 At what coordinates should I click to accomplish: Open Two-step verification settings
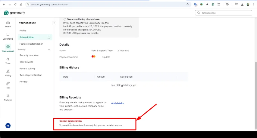(31, 75)
